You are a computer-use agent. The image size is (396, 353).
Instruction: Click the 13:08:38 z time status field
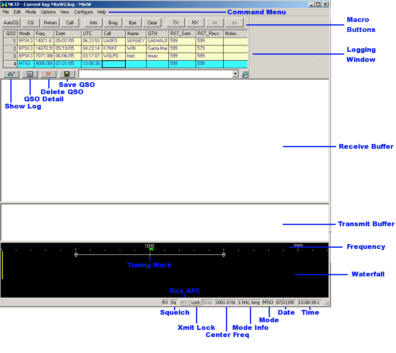pos(309,302)
